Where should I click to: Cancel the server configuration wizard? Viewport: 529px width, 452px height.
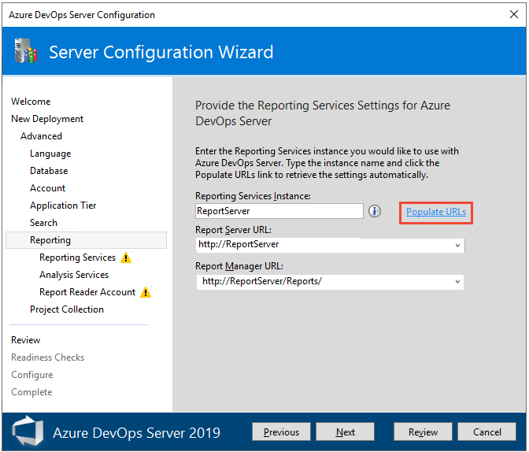[x=487, y=432]
